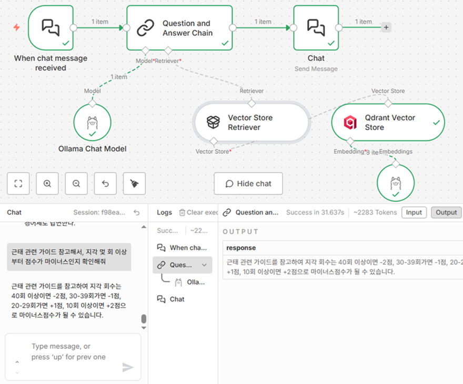Open the Qdrant Vector Store node
The height and width of the screenshot is (384, 463).
coord(388,122)
